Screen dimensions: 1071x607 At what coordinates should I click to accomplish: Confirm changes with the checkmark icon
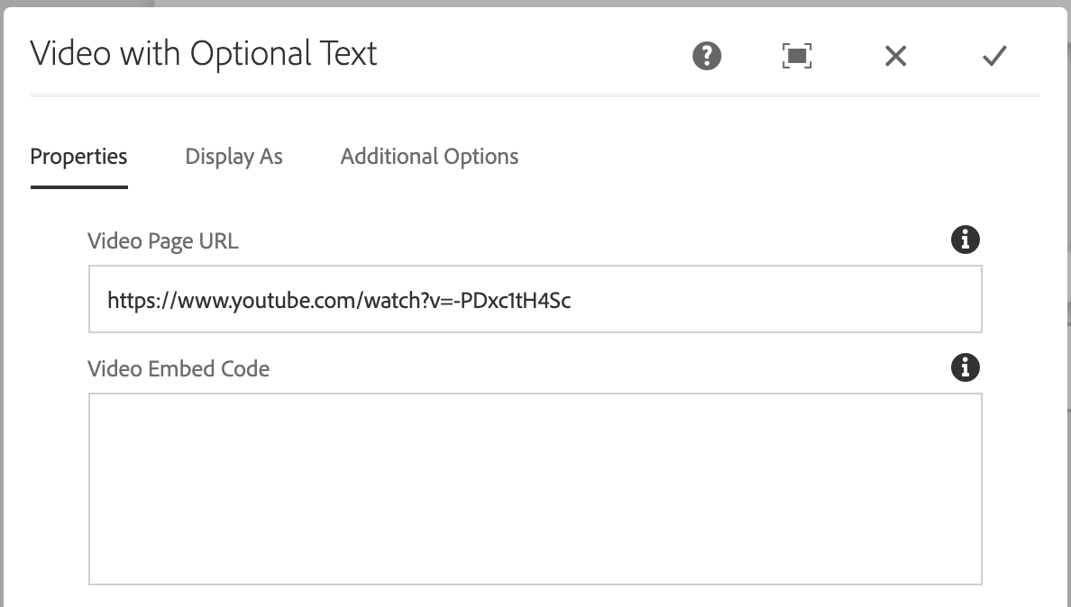coord(994,56)
